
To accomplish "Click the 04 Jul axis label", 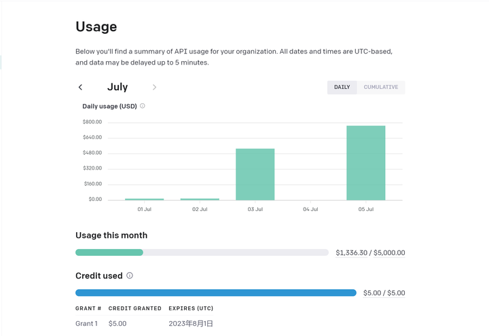I will click(310, 209).
